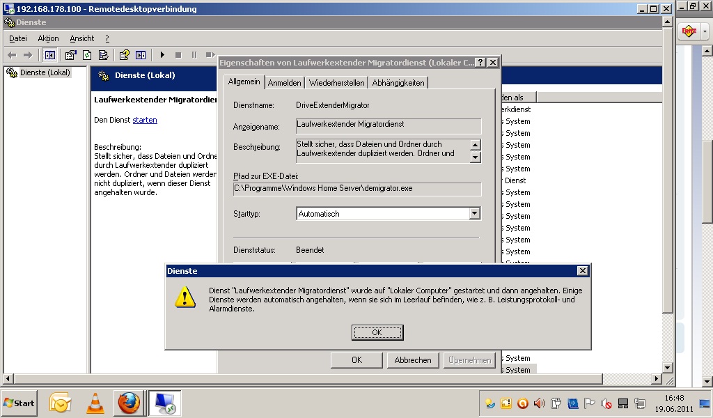Click the power plug tray icon
The image size is (713, 418).
(x=556, y=403)
